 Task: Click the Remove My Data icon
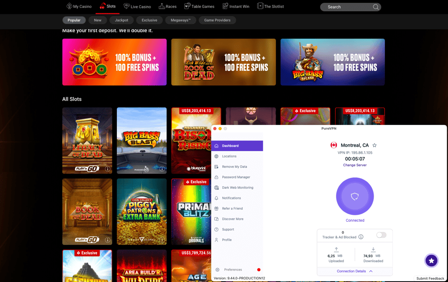pos(216,166)
